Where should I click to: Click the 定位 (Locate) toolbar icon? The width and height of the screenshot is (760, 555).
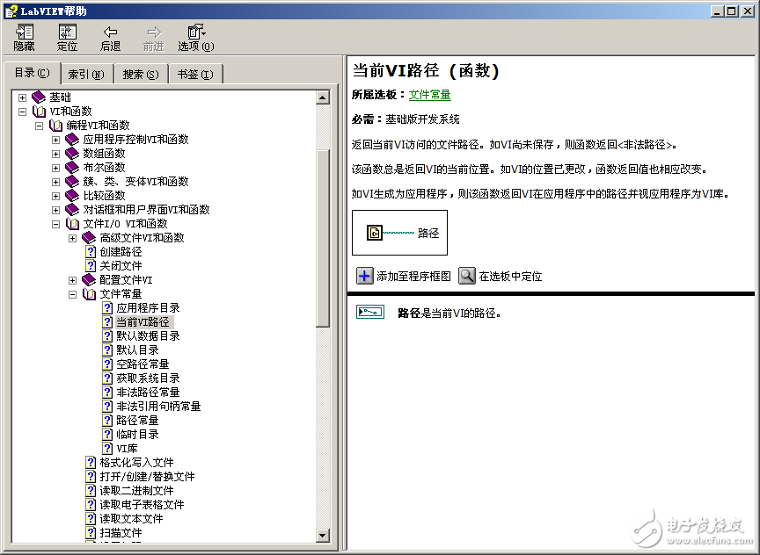point(68,32)
